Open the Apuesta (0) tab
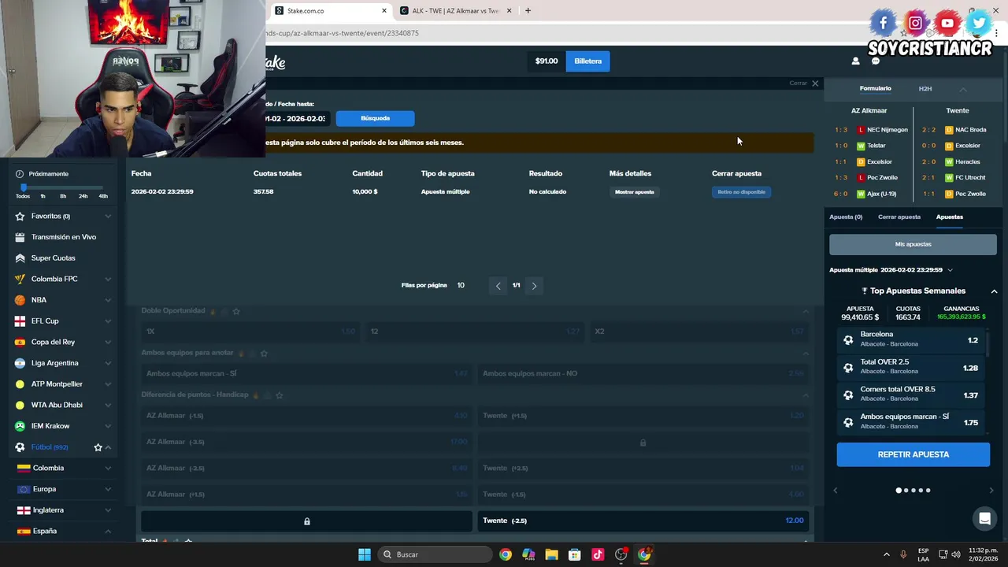 (846, 217)
